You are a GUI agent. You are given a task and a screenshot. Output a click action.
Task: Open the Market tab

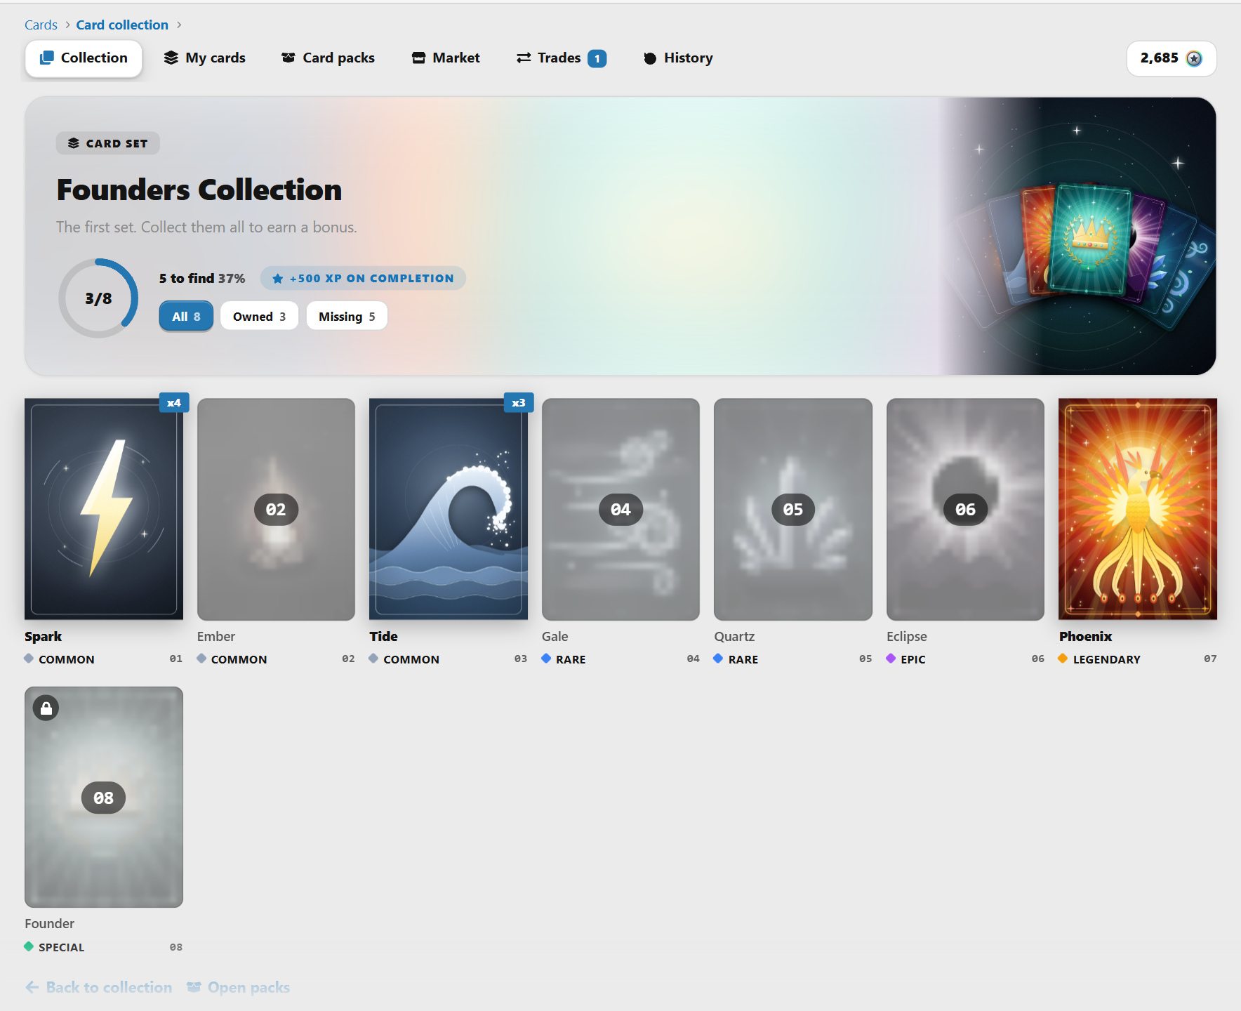446,58
